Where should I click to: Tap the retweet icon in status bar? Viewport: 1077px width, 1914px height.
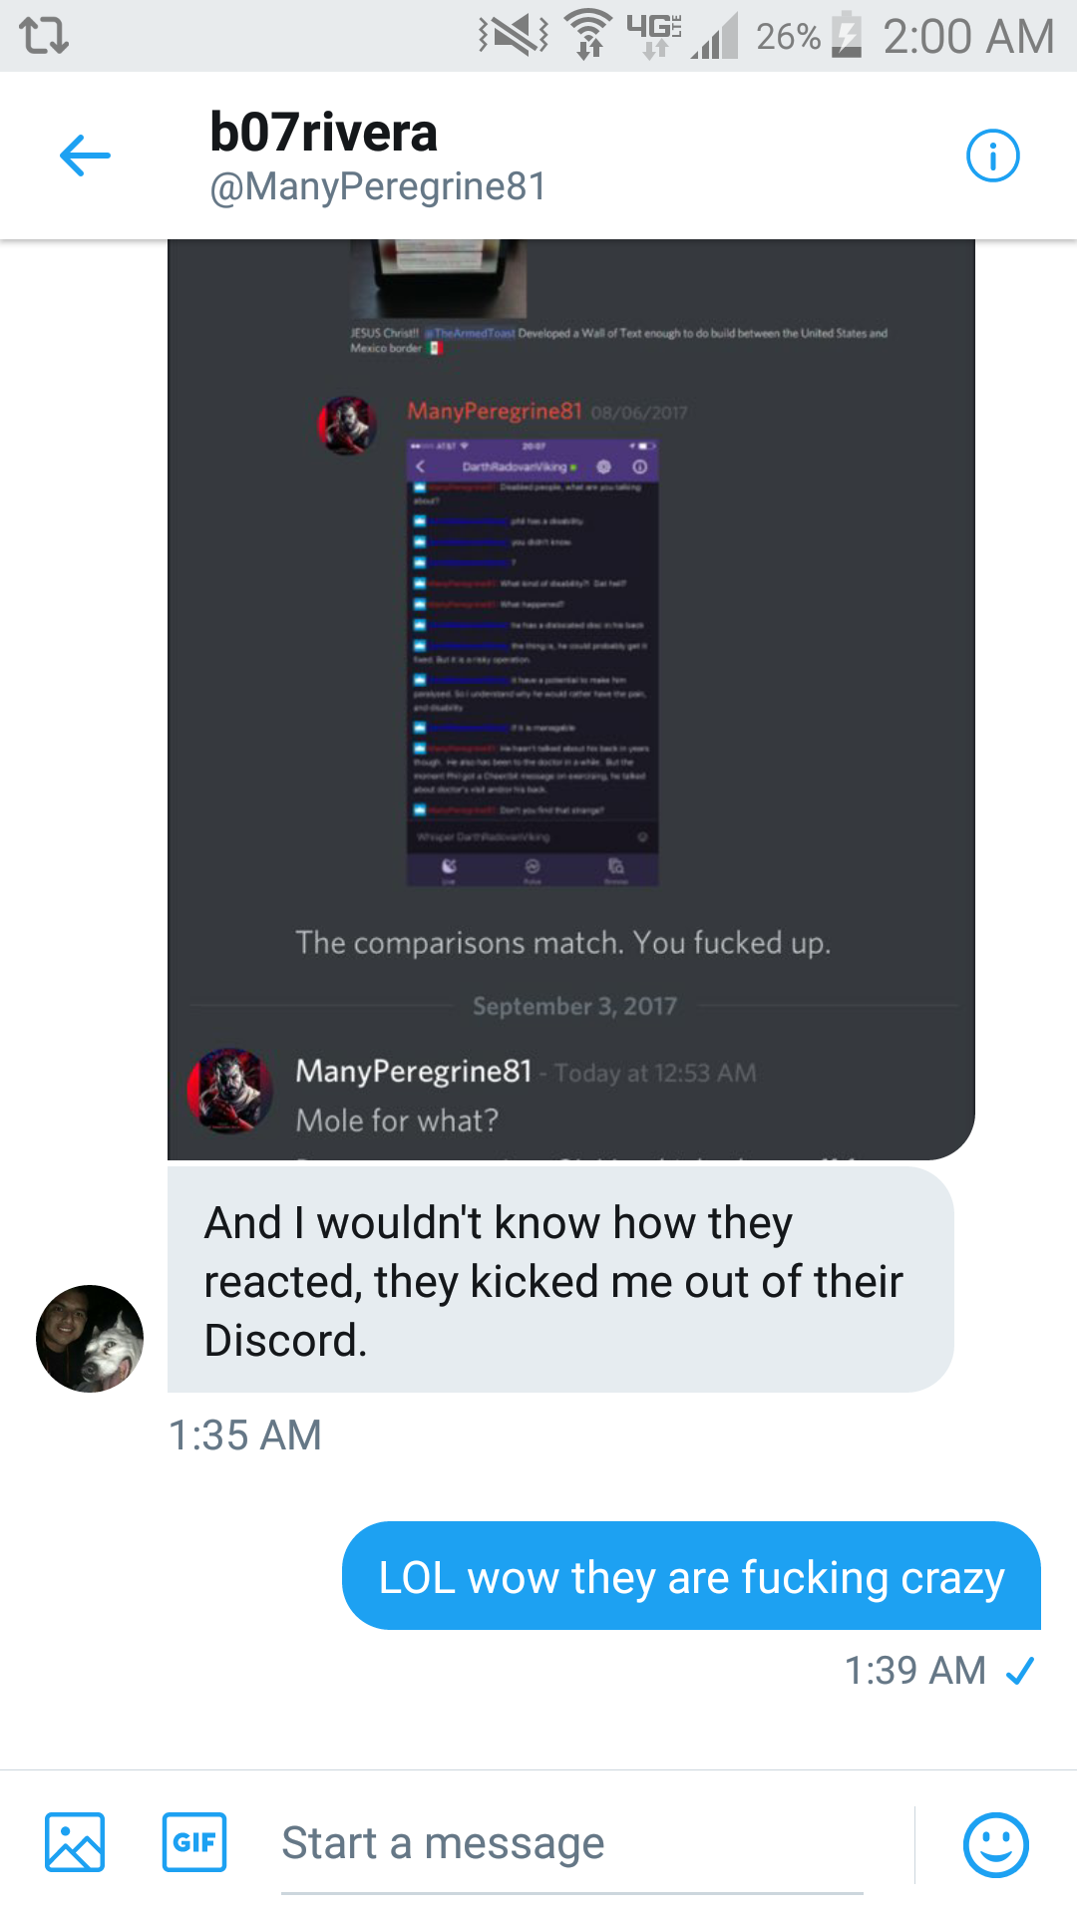pyautogui.click(x=44, y=36)
